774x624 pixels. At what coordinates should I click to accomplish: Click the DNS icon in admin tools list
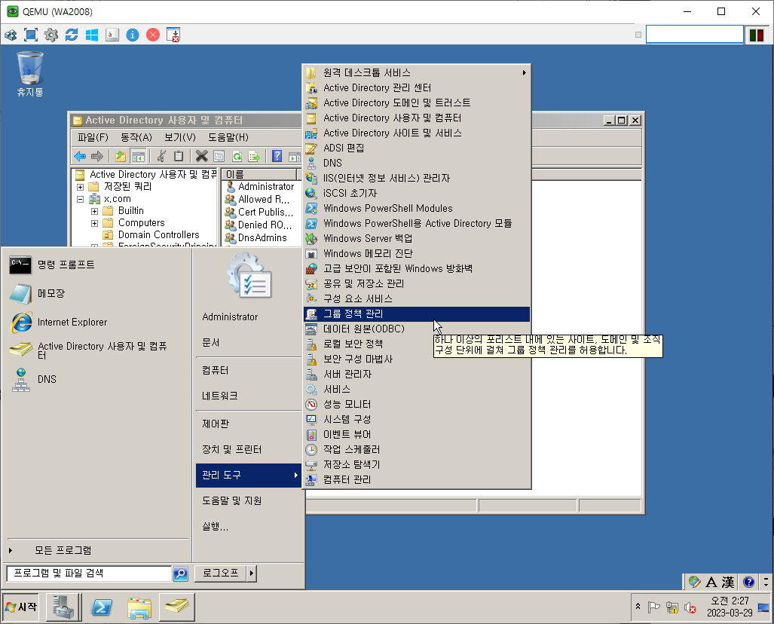click(311, 163)
